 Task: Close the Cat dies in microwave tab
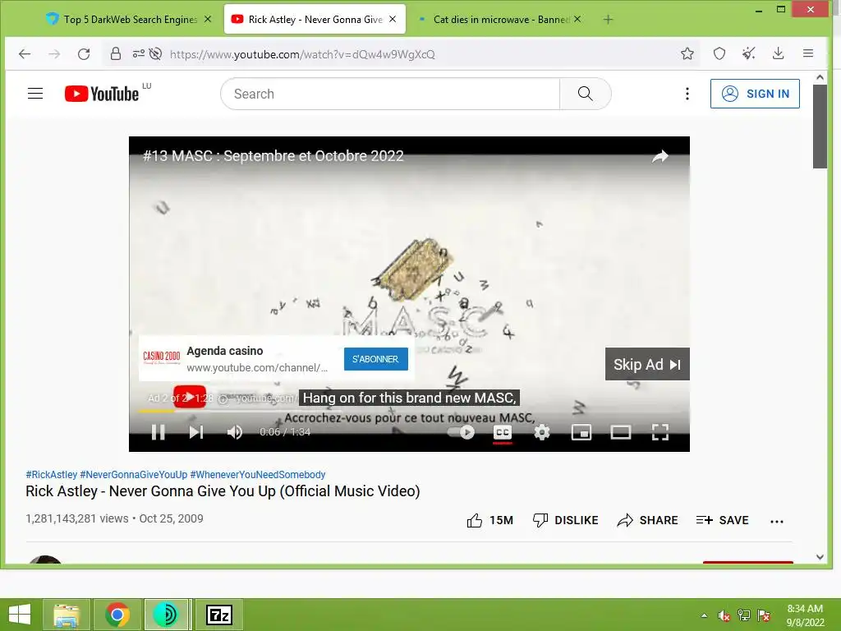pos(577,20)
